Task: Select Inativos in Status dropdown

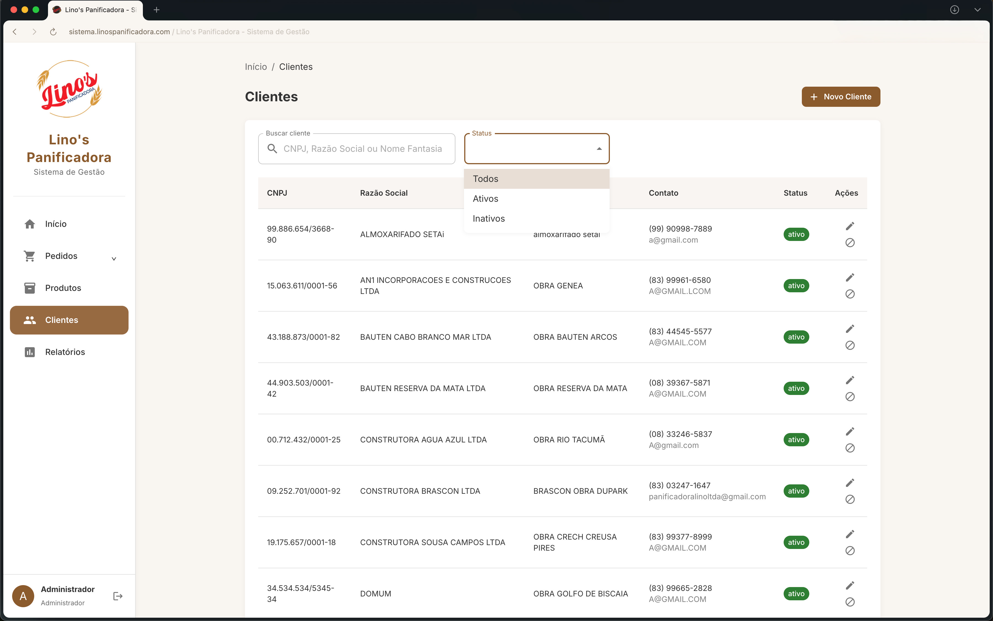Action: pos(537,219)
